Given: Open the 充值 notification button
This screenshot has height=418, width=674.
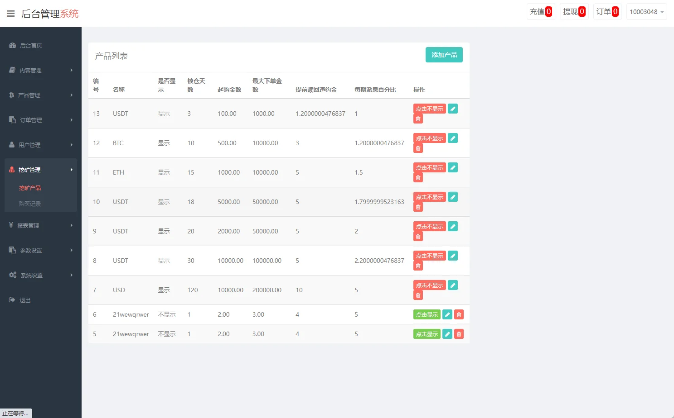Looking at the screenshot, I should (541, 12).
